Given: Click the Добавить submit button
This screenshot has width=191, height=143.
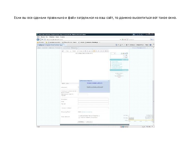Looking at the screenshot, I should click(x=81, y=122).
